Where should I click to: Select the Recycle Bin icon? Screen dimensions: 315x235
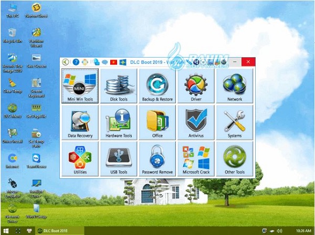pos(13,36)
